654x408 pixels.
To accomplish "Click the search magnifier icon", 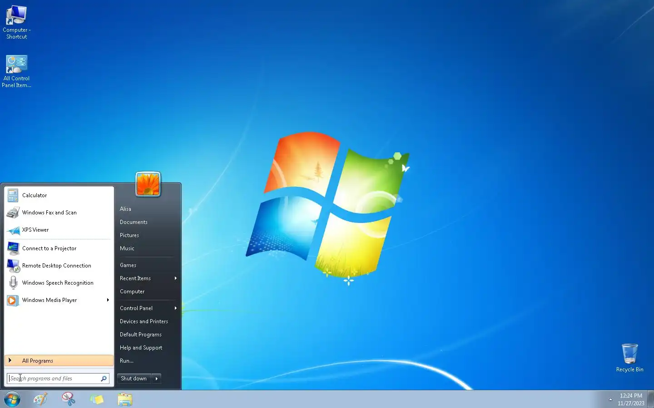I will (x=104, y=379).
